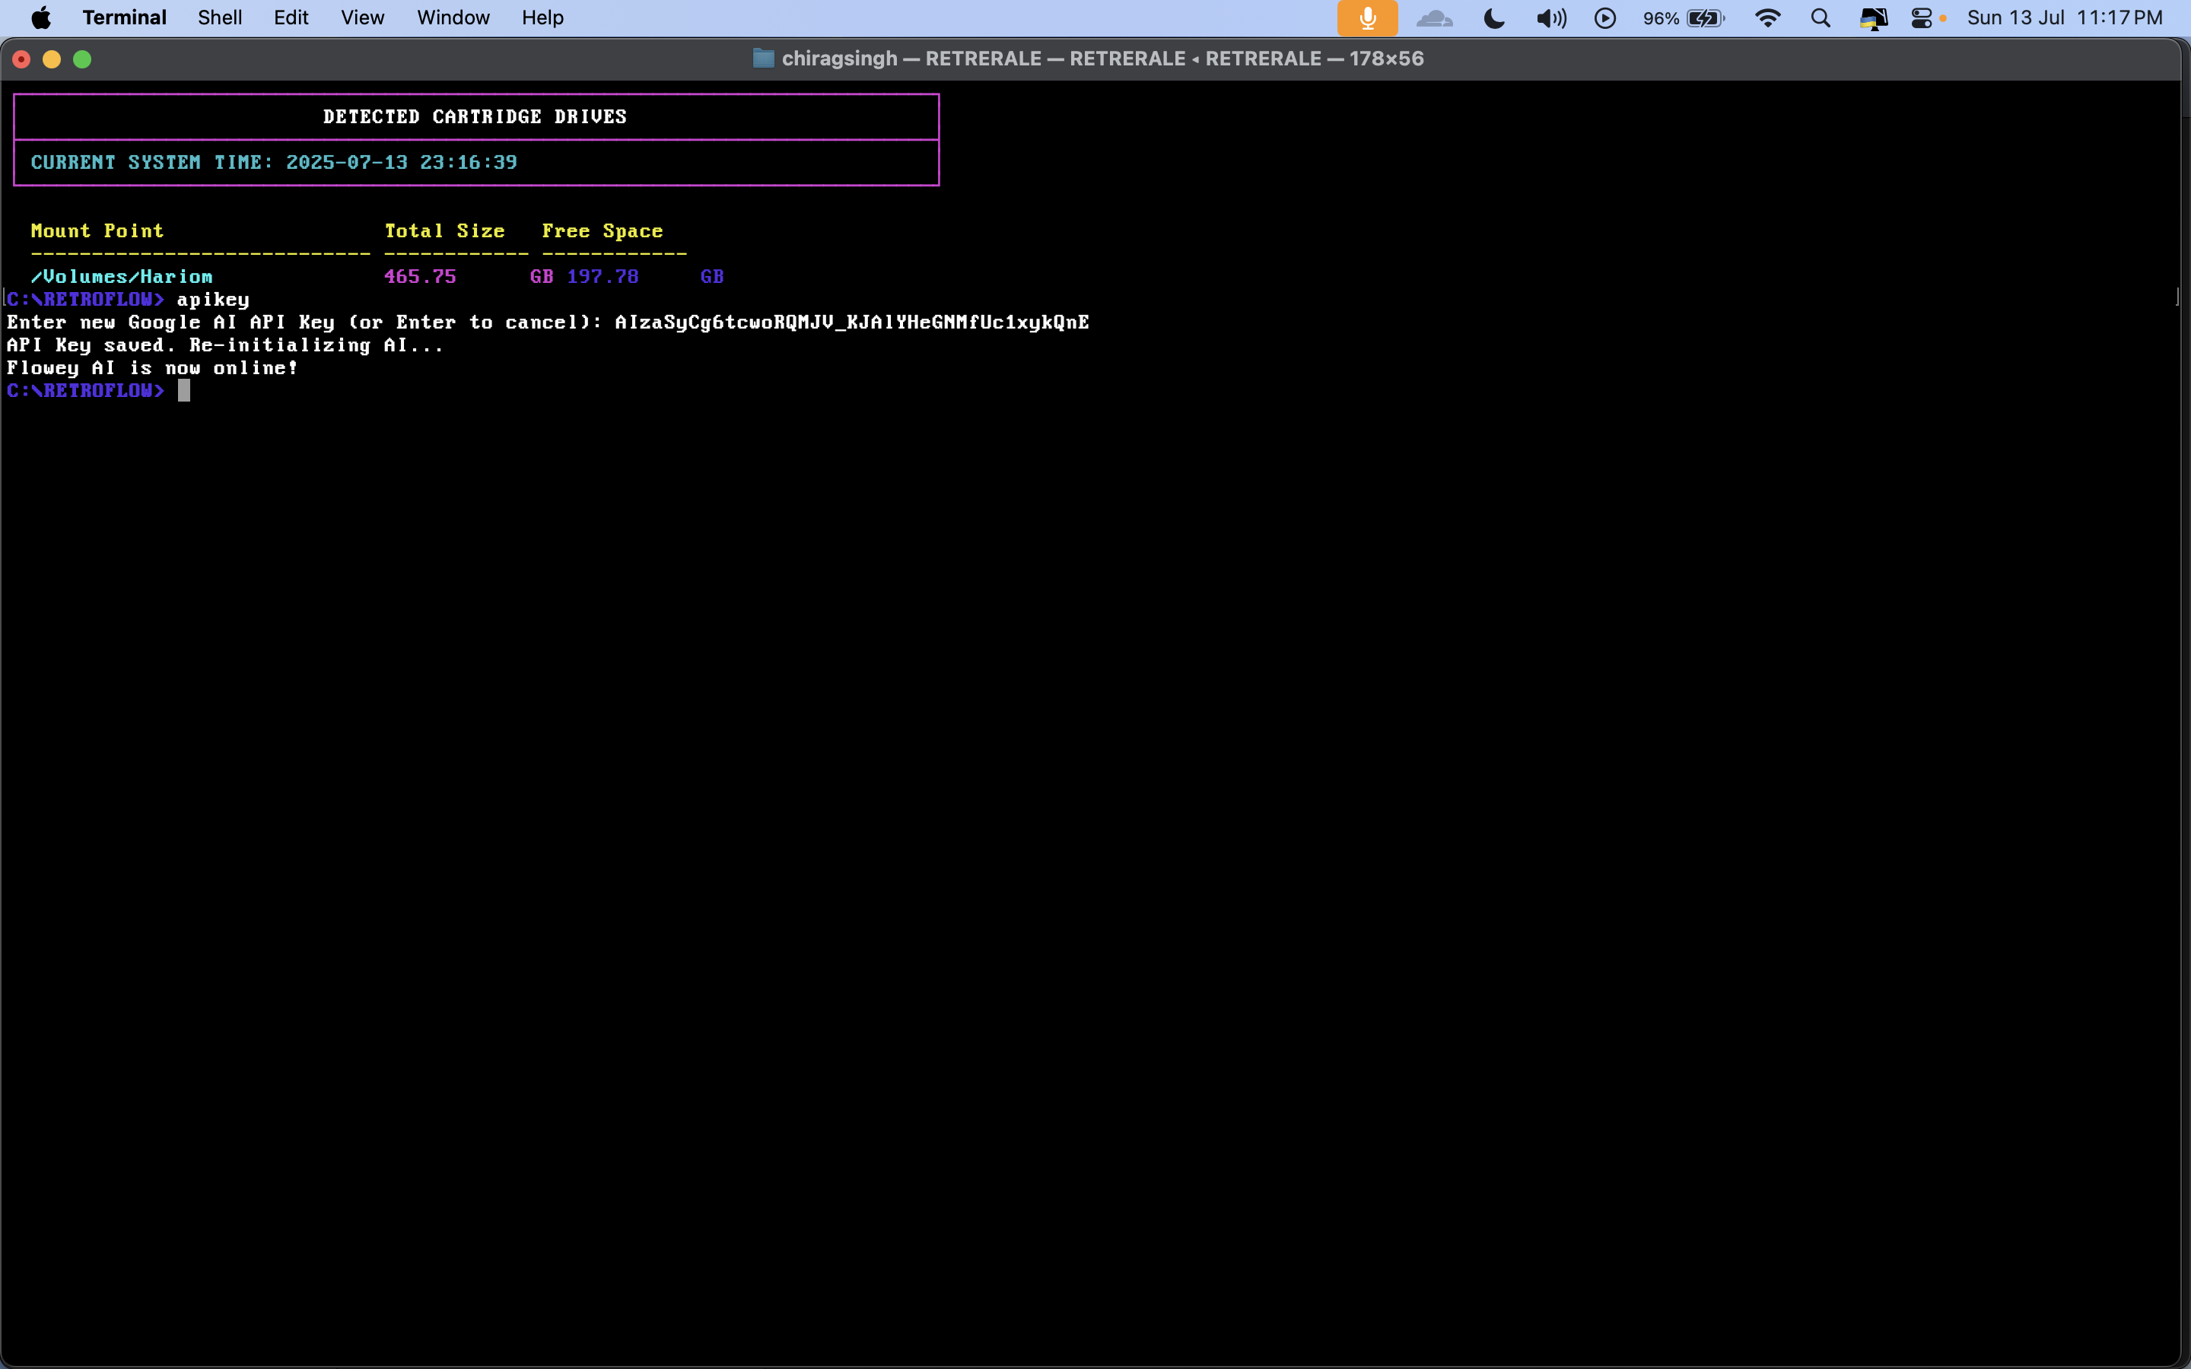Open the Help menu
The width and height of the screenshot is (2191, 1369).
coord(542,18)
